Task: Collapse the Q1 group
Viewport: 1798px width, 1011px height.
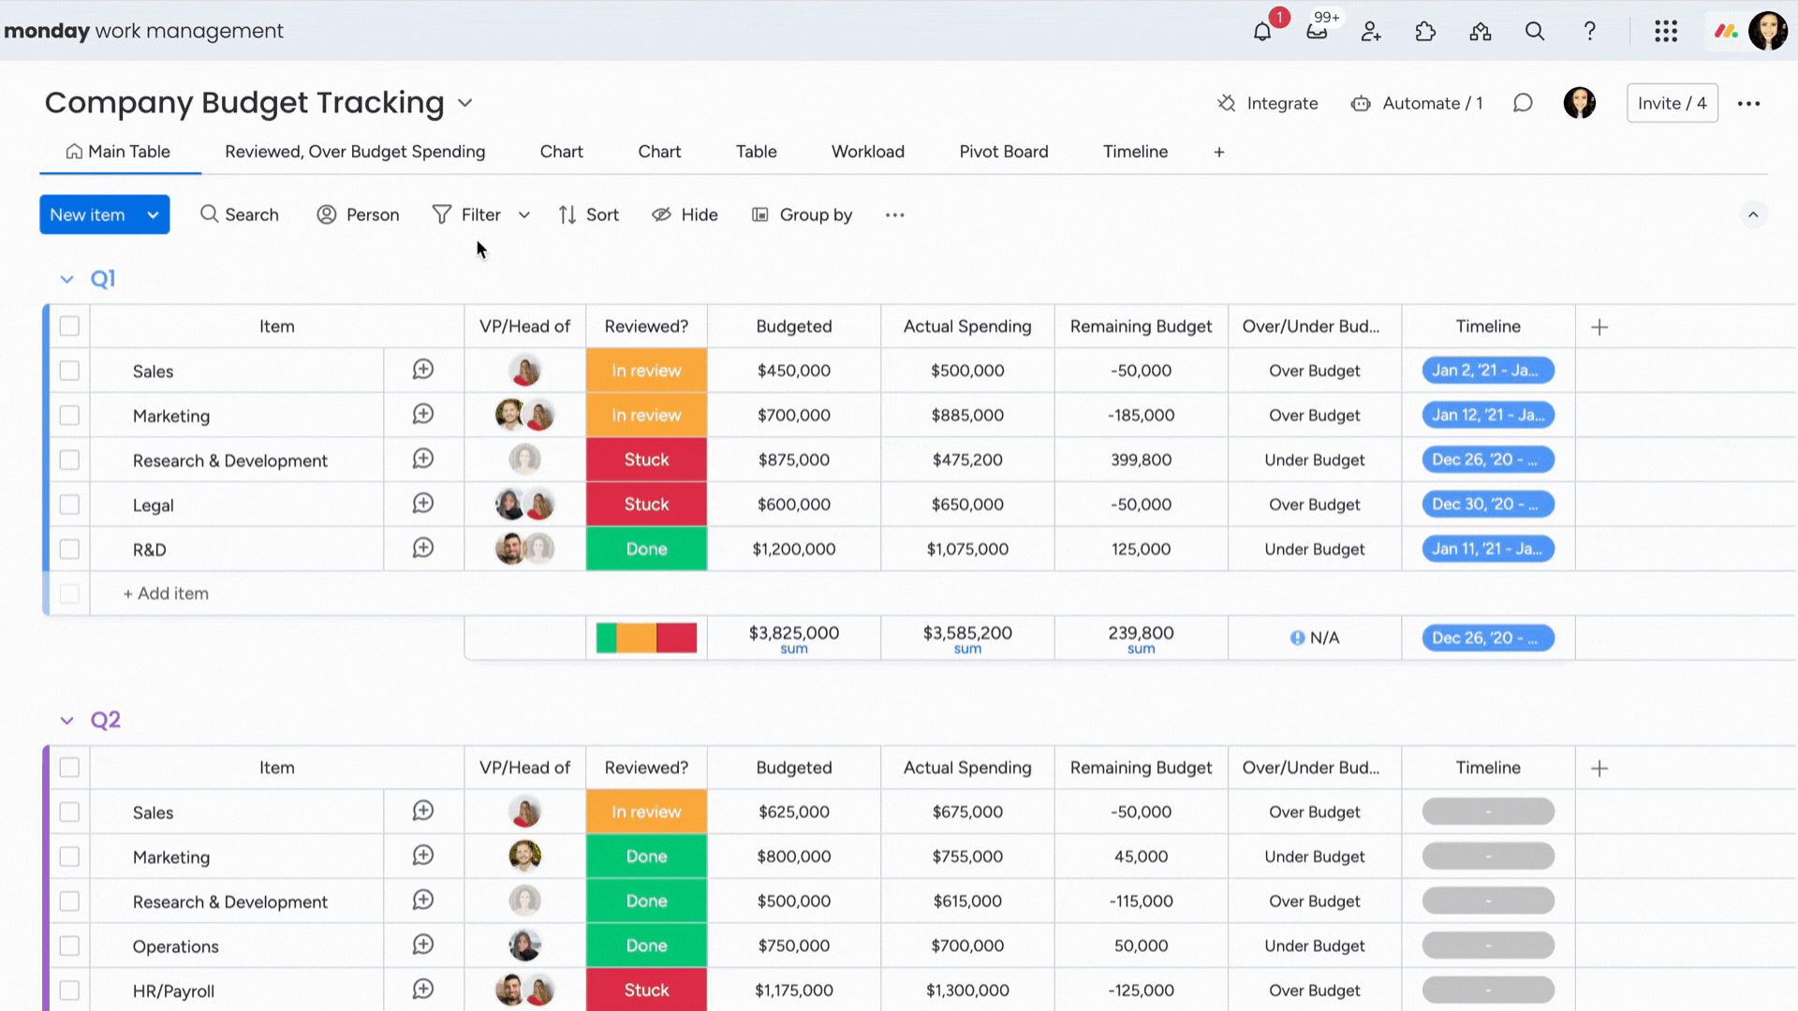Action: click(x=66, y=278)
